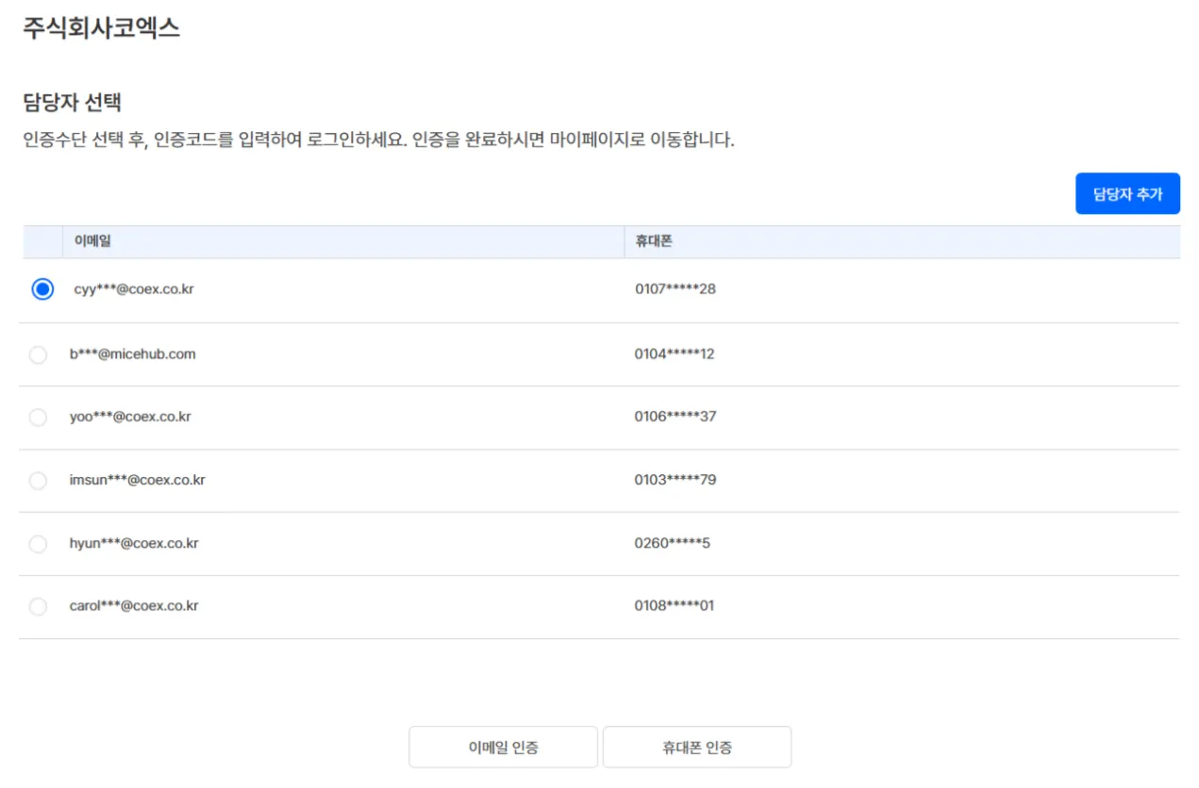
Task: Click the 휴대폰 column header
Action: pos(902,241)
